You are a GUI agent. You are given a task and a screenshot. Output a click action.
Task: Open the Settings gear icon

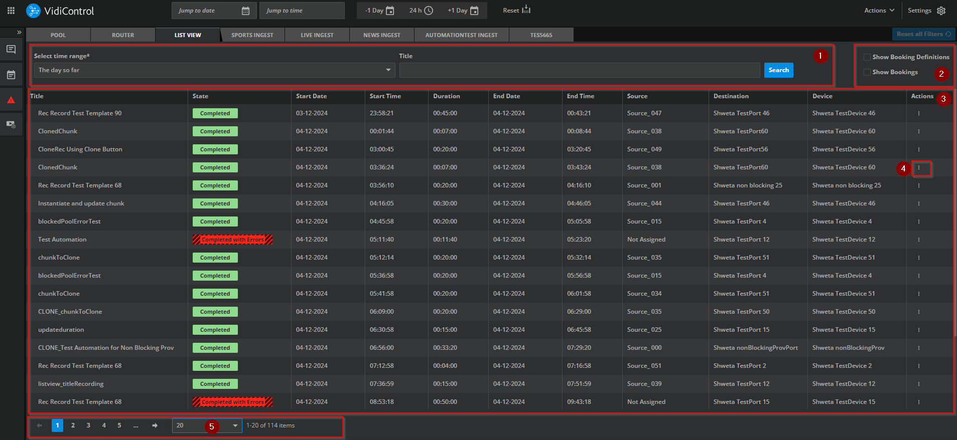(x=941, y=11)
